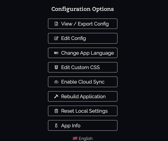Click the English language label

(85, 138)
